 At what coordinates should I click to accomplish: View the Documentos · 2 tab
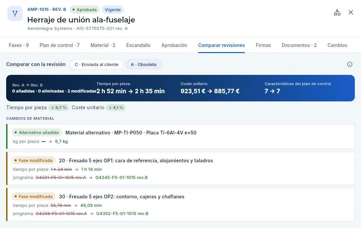point(299,45)
